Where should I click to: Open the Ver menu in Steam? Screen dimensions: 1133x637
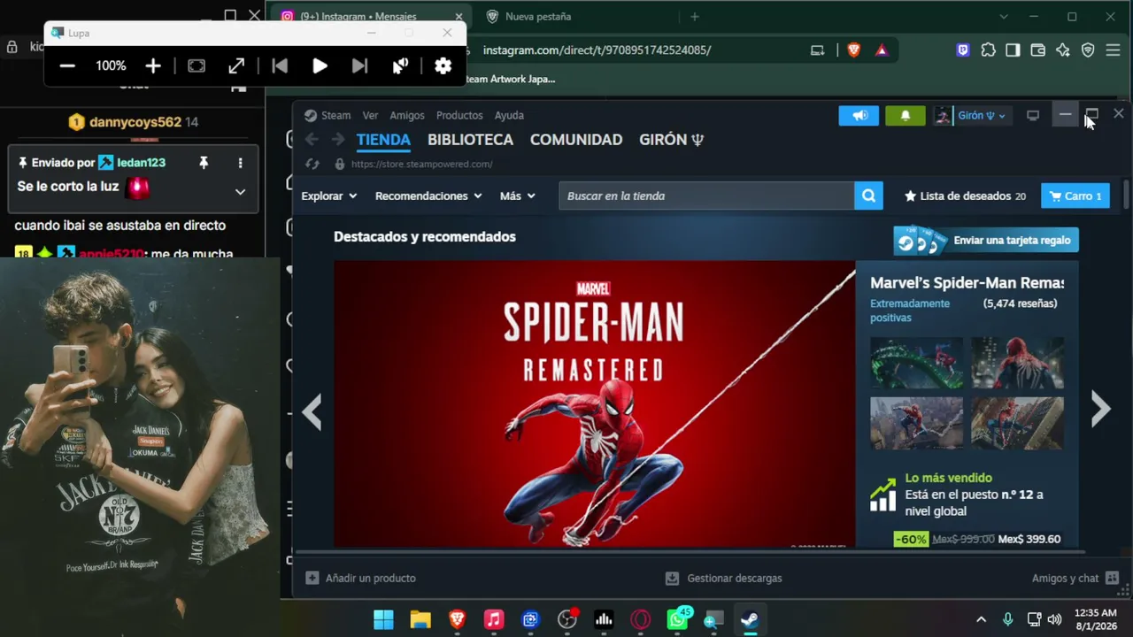point(370,115)
